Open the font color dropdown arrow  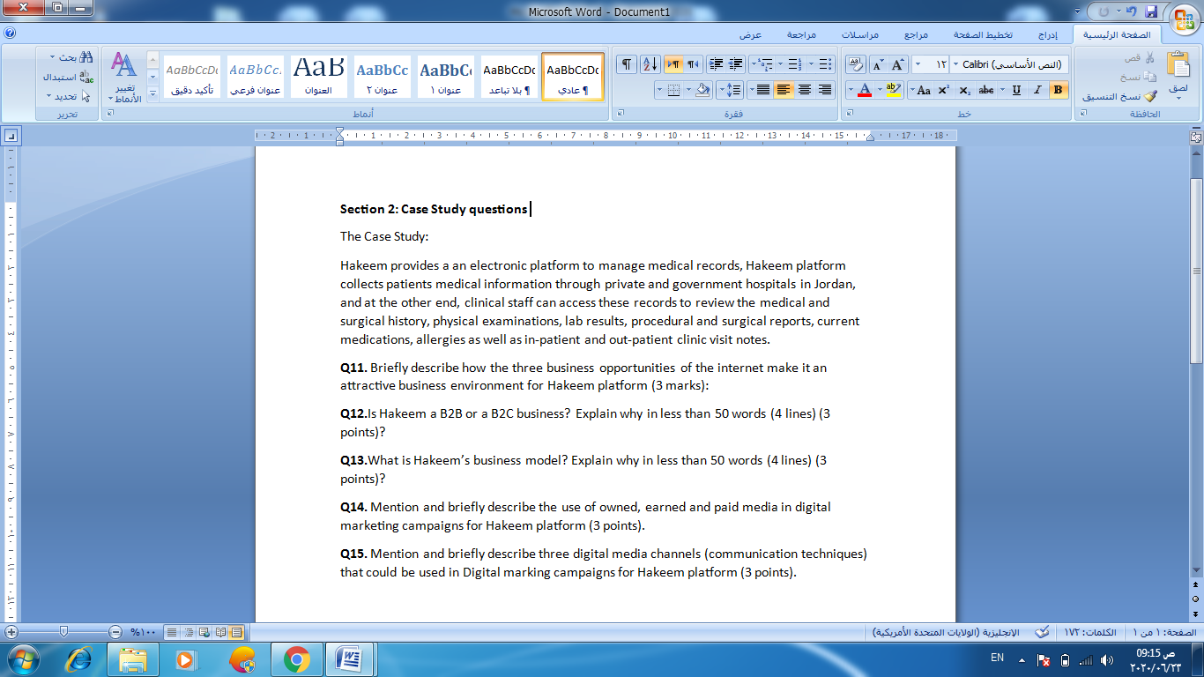pos(851,88)
